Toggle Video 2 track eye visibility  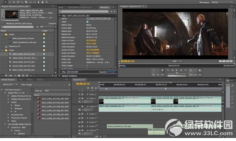click(x=80, y=94)
